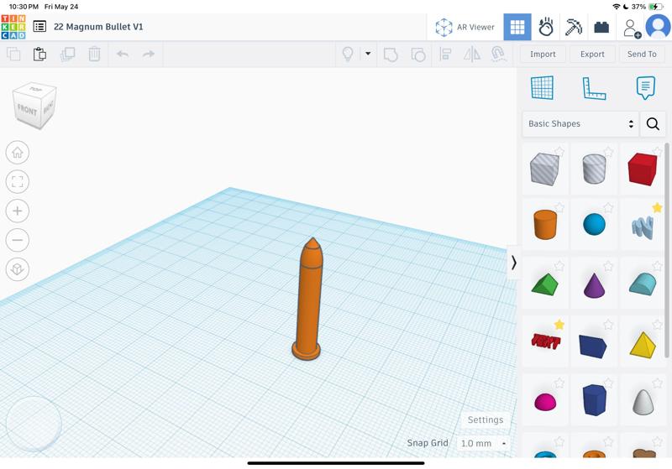
Task: Undo the last action
Action: tap(123, 54)
